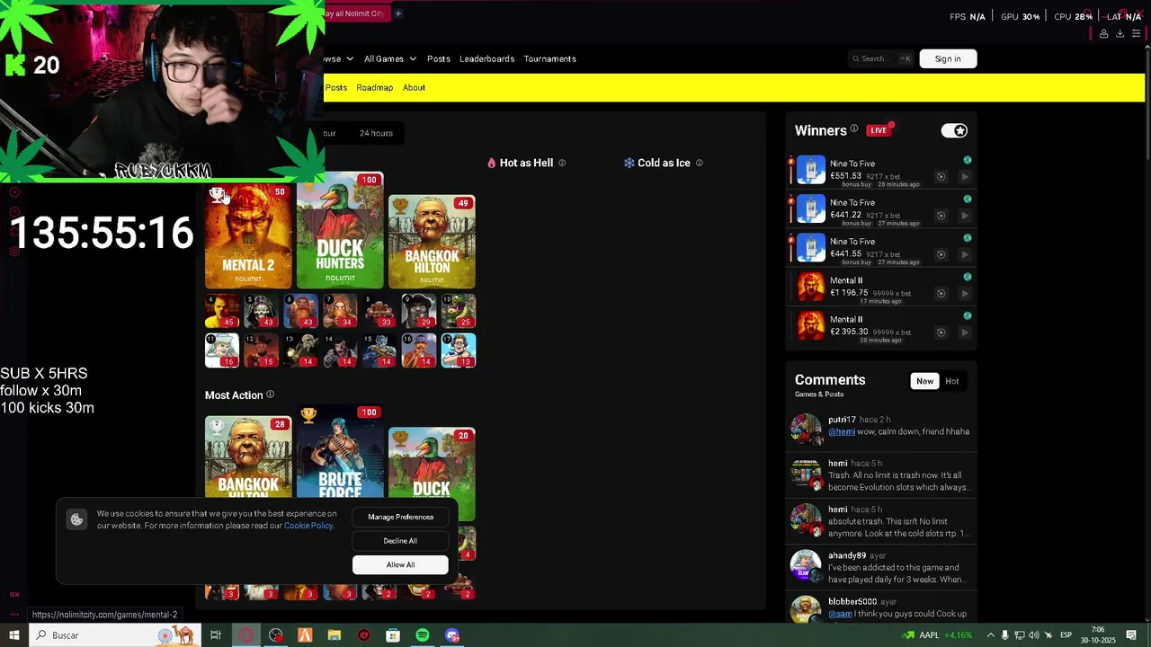Screen dimensions: 1151x647
Task: Click Decline All cookies button
Action: coord(400,541)
